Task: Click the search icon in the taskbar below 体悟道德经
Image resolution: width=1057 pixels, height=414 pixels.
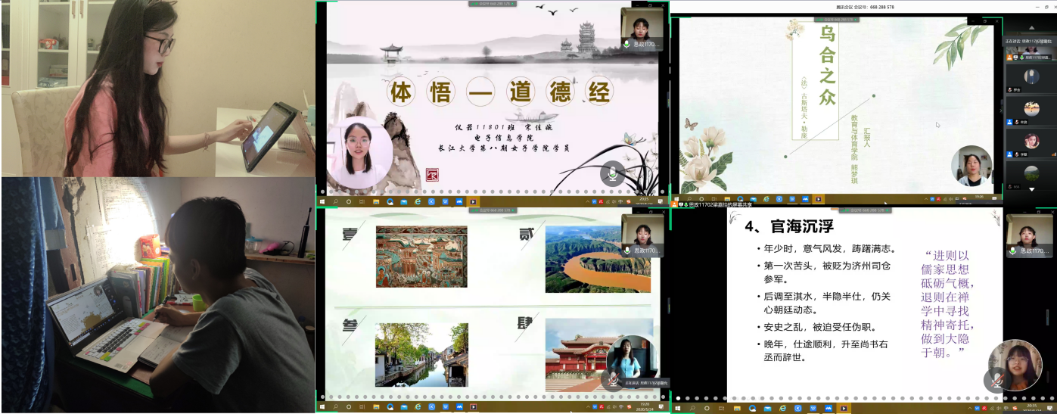Action: click(335, 202)
